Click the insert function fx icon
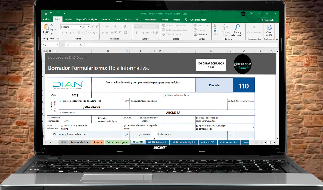The image size is (323, 190). pos(81,45)
